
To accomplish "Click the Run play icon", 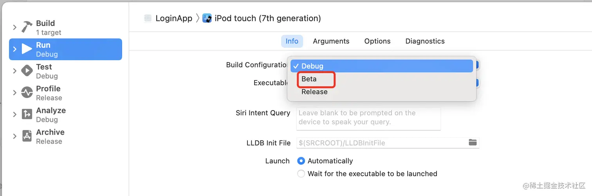I will coord(27,49).
